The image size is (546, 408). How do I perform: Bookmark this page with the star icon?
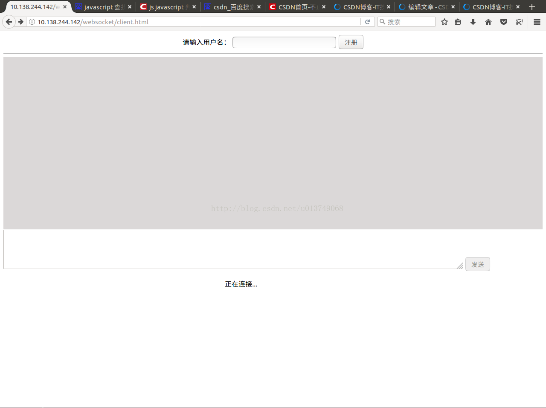444,22
